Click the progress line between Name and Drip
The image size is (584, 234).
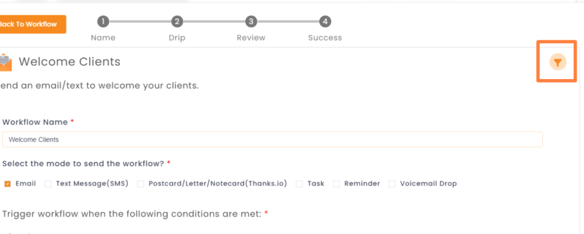(x=140, y=22)
